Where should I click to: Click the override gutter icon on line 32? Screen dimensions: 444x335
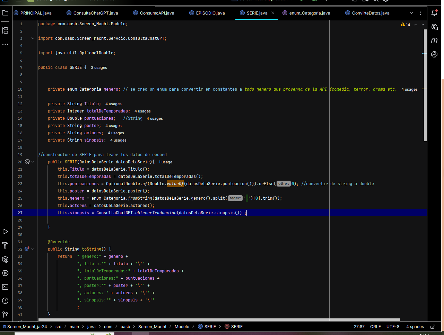click(x=27, y=249)
